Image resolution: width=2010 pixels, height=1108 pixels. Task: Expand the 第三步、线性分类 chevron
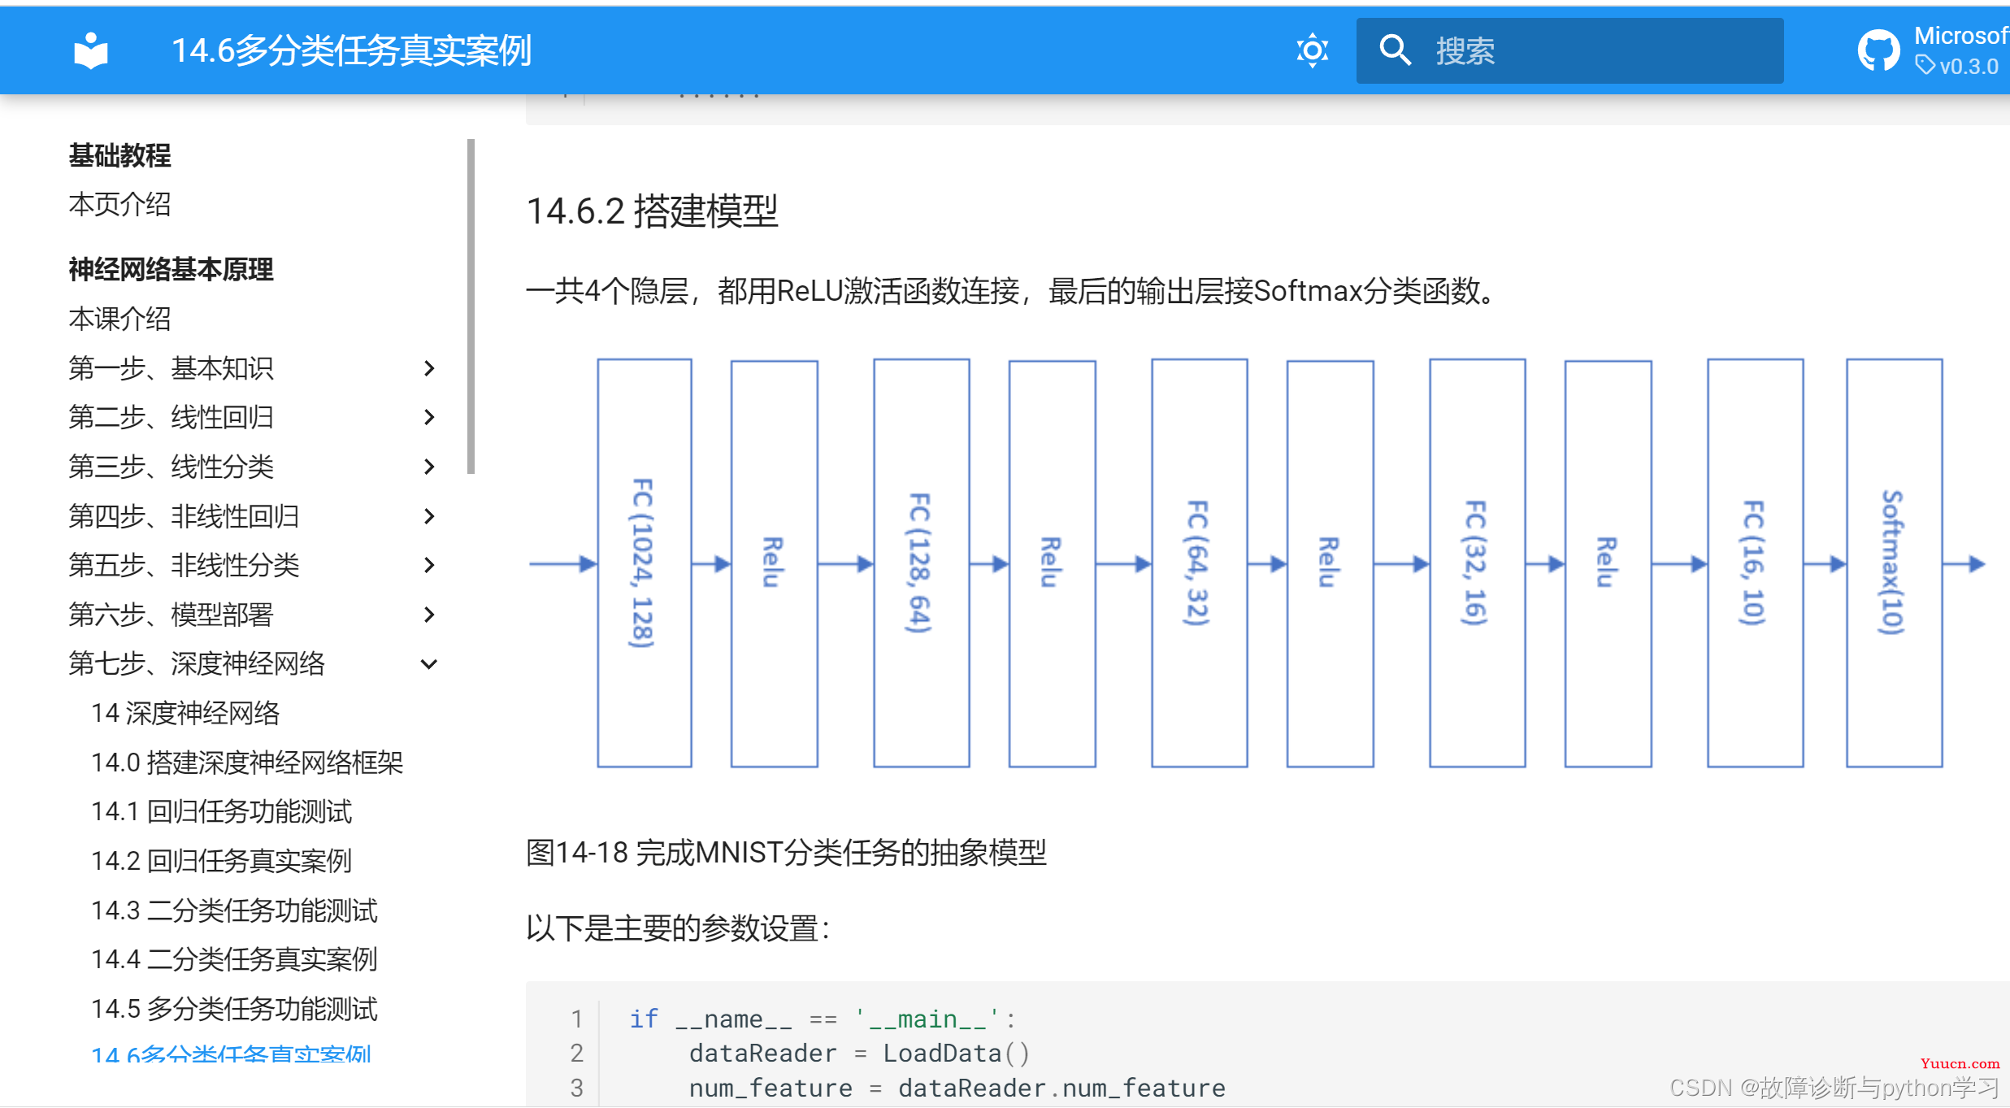point(429,467)
